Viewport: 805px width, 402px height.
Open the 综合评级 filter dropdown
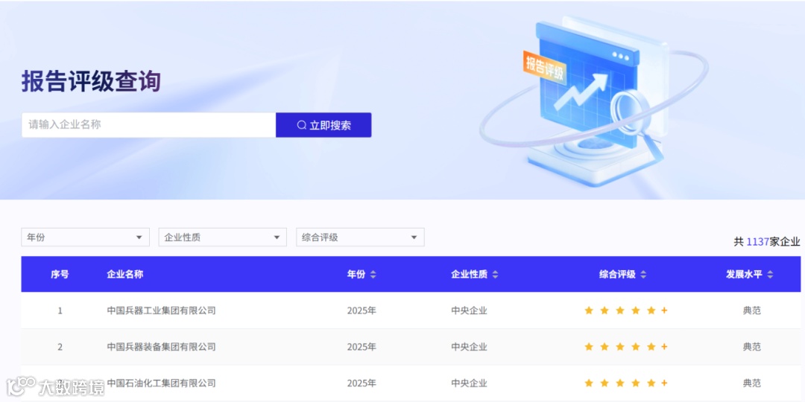(361, 237)
